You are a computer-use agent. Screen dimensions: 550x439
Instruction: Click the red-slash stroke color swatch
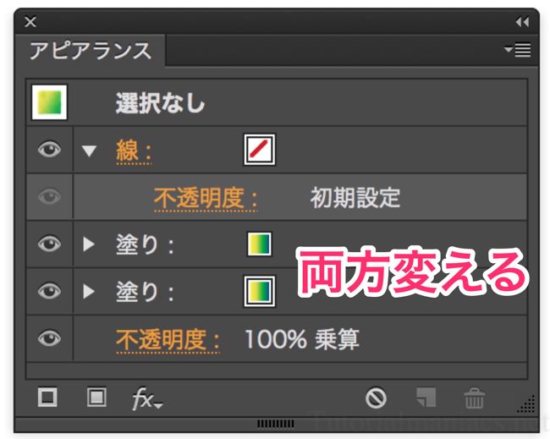click(260, 150)
